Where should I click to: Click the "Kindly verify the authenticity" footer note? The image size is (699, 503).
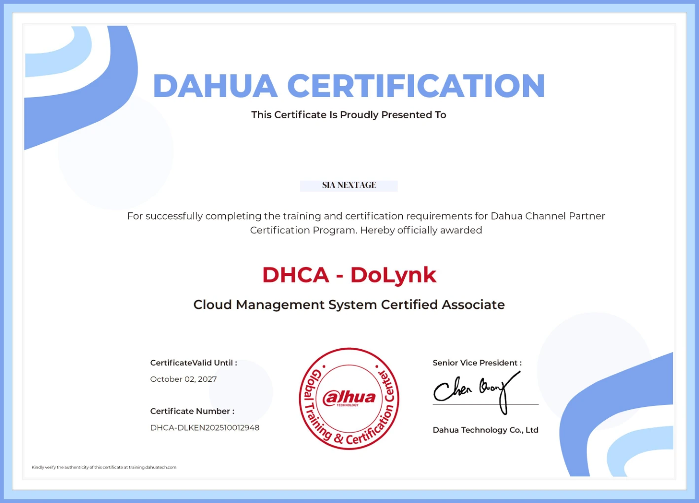104,467
